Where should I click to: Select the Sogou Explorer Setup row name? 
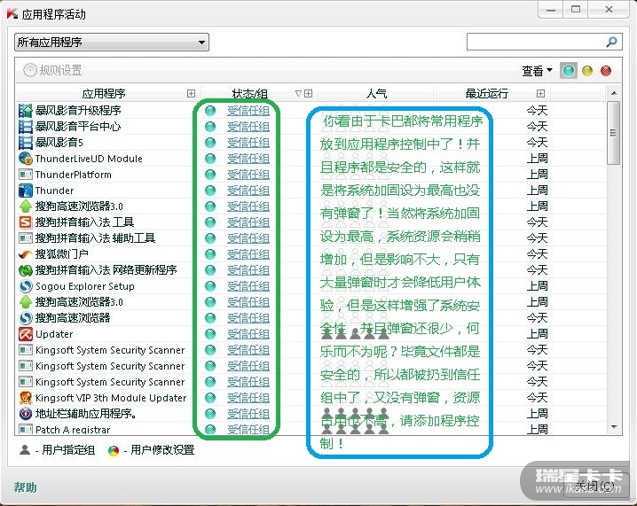click(x=85, y=286)
